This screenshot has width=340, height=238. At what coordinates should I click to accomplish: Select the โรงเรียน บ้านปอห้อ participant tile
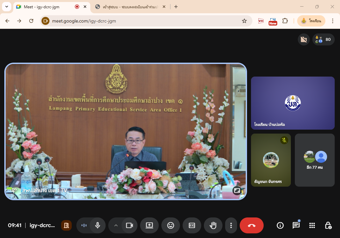pos(293,103)
